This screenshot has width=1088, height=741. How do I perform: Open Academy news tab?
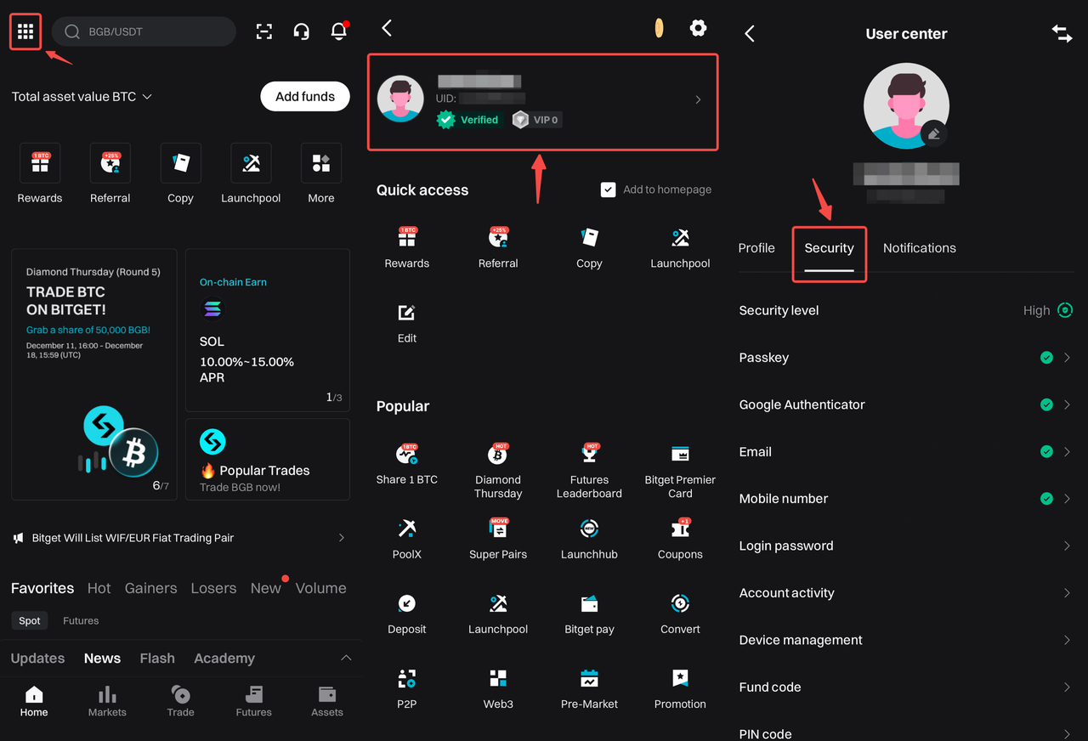click(224, 659)
